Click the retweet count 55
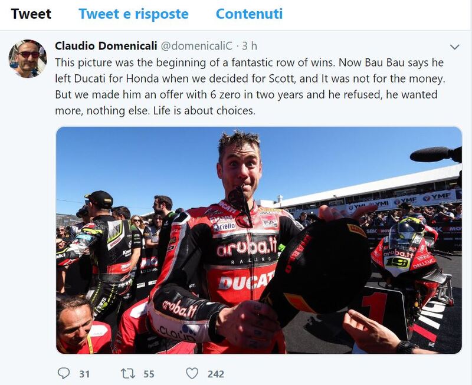 [x=149, y=374]
